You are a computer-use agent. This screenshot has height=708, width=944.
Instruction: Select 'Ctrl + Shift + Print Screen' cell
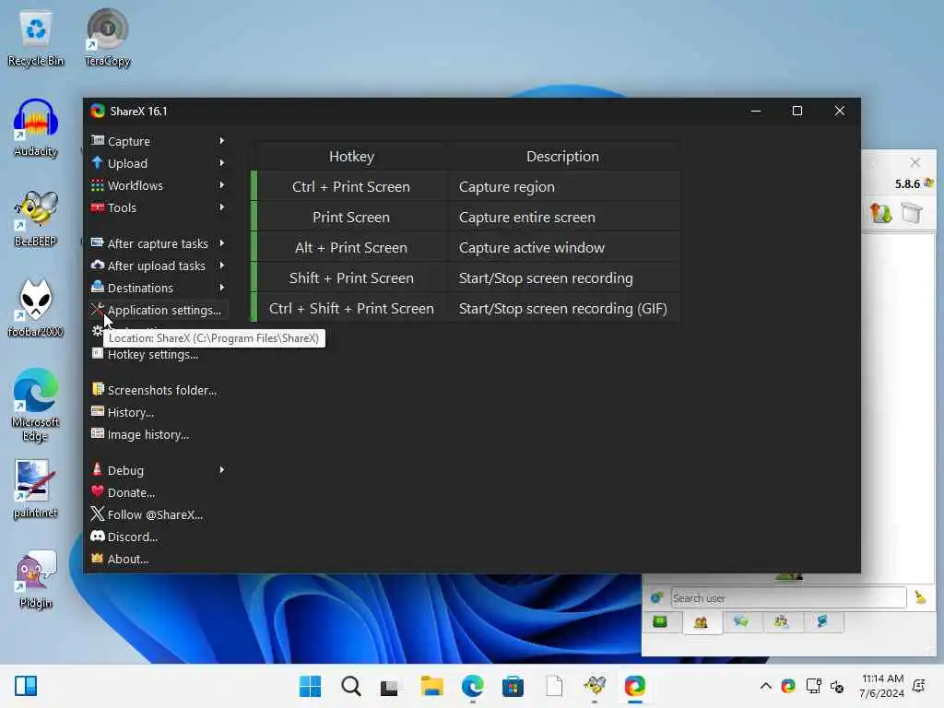(x=351, y=308)
